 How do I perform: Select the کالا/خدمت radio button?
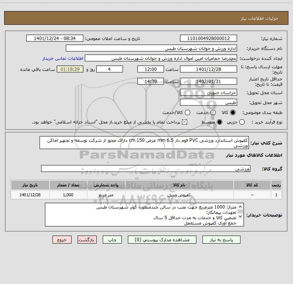(188, 112)
